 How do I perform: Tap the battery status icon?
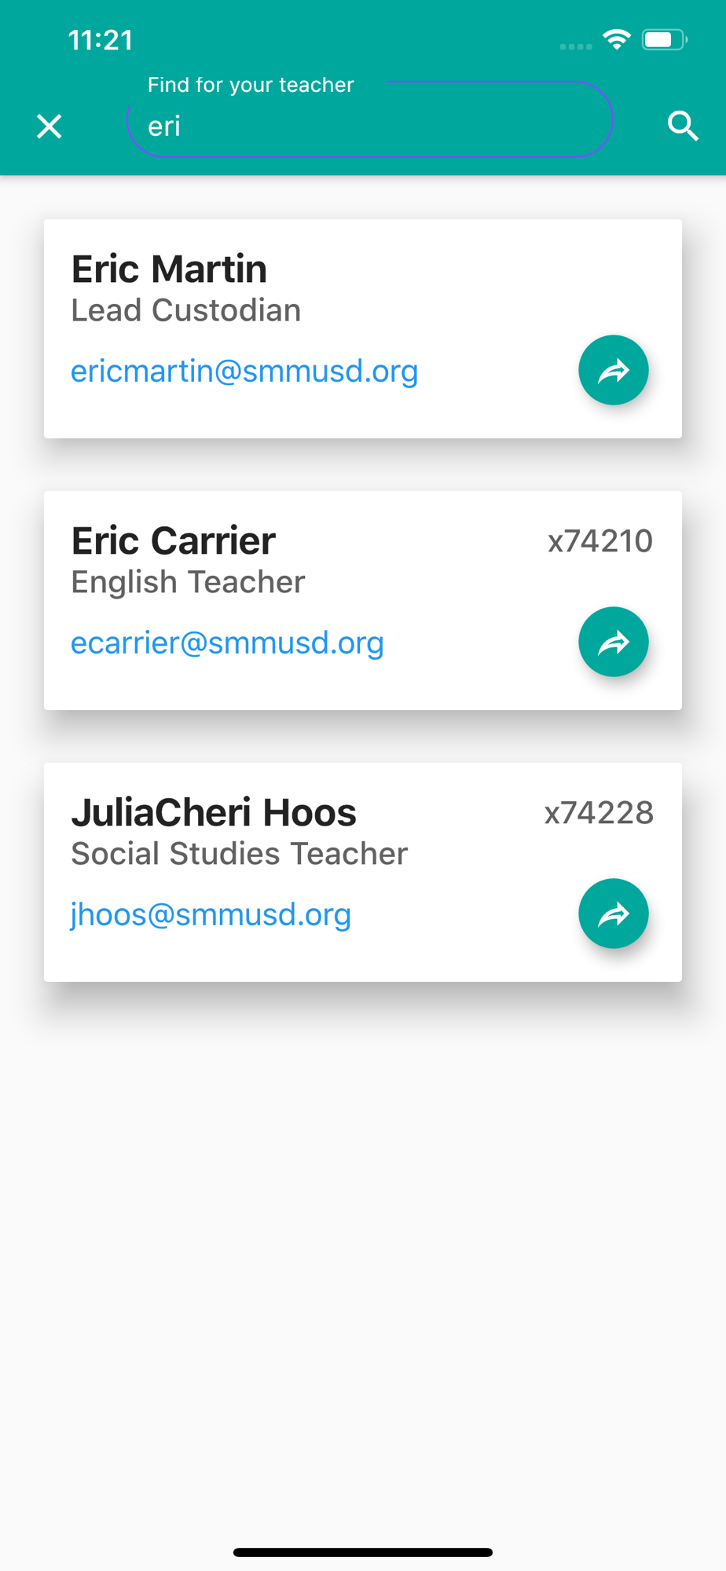[664, 39]
